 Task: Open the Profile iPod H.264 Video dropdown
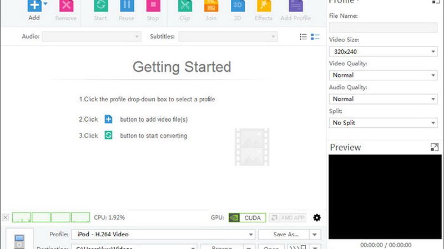point(163,234)
